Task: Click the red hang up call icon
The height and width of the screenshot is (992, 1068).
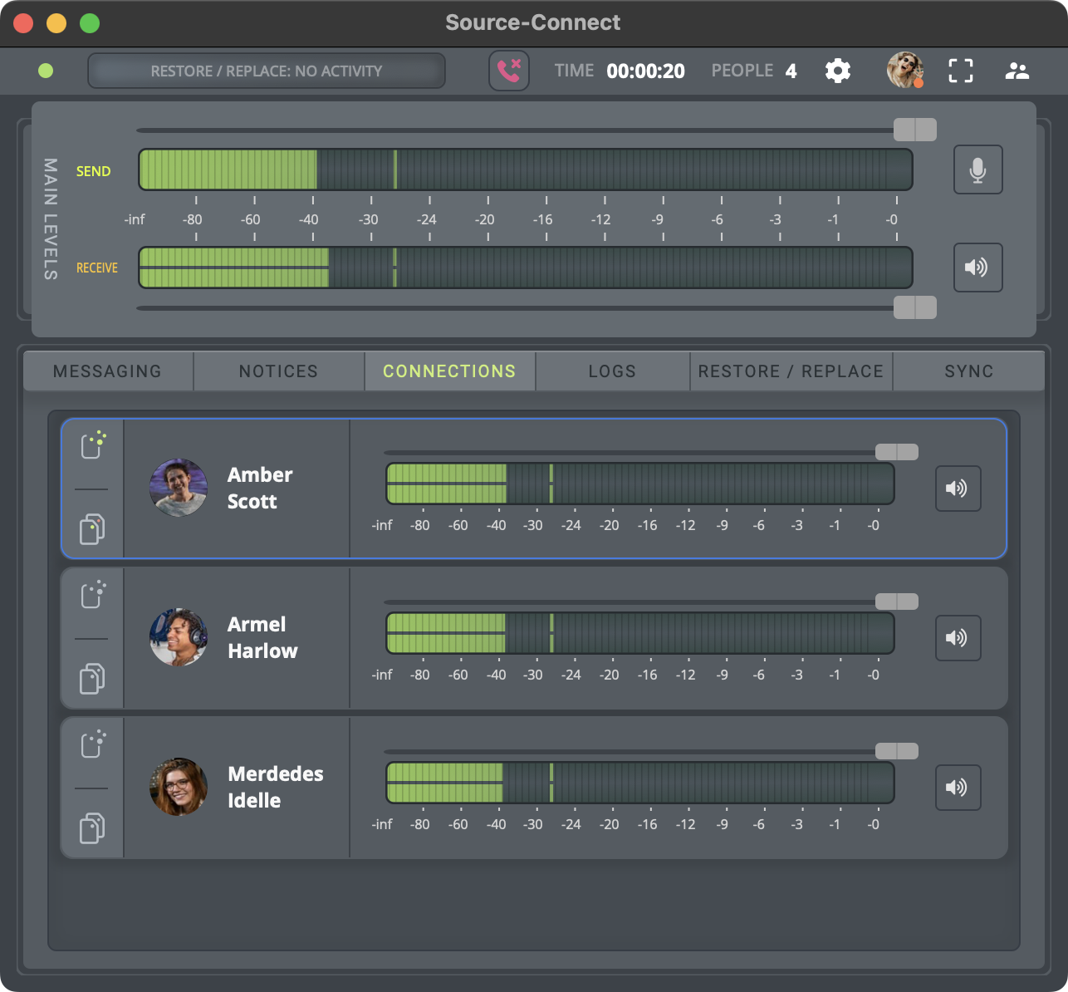Action: 508,71
